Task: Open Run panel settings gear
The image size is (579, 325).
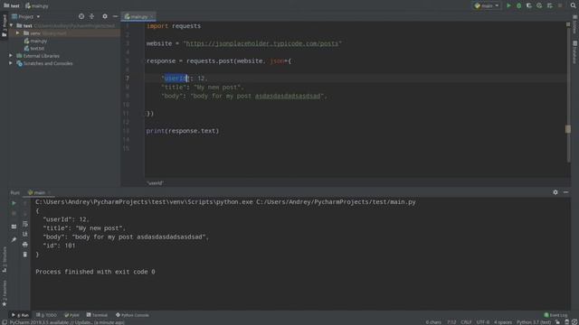Action: coord(555,192)
